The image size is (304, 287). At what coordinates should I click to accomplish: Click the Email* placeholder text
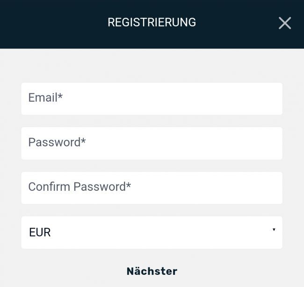tap(45, 98)
